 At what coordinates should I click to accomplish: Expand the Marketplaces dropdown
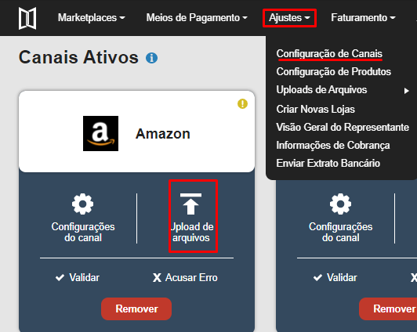(91, 18)
